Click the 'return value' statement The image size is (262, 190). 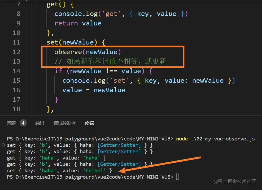point(78,23)
